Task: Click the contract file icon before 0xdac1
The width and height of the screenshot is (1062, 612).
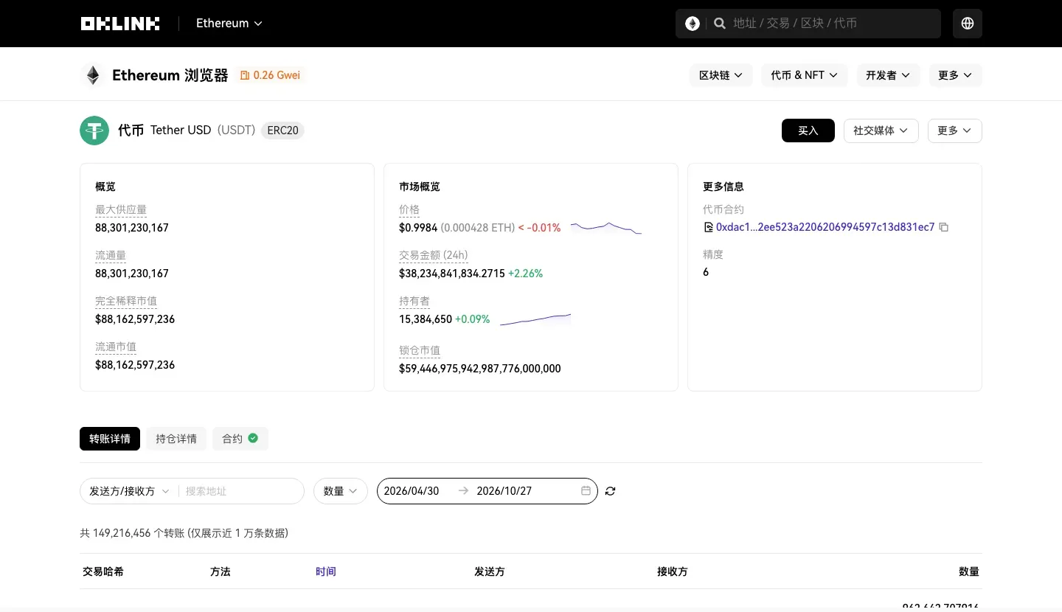Action: coord(709,227)
